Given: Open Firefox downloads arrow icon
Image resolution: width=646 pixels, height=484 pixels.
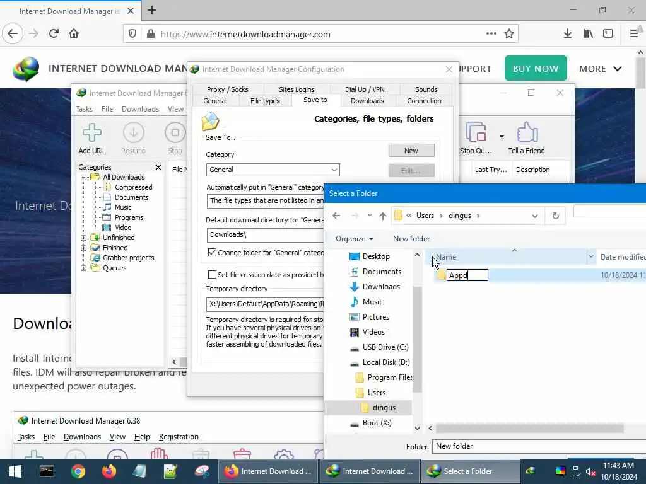Looking at the screenshot, I should pyautogui.click(x=567, y=34).
